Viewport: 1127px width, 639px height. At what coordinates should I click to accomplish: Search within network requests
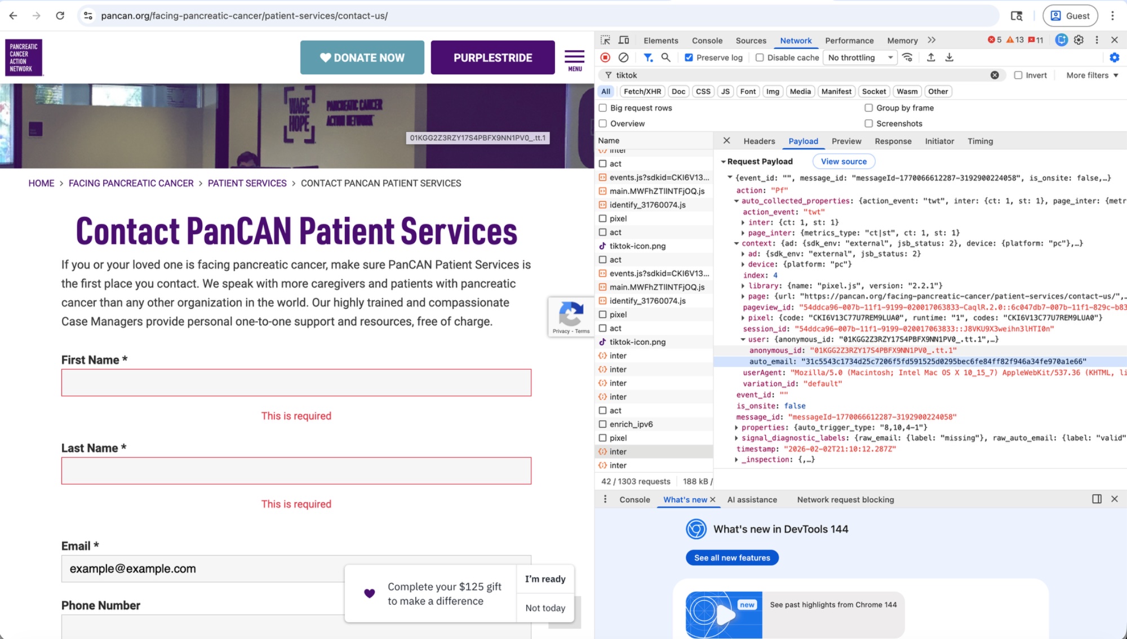665,57
